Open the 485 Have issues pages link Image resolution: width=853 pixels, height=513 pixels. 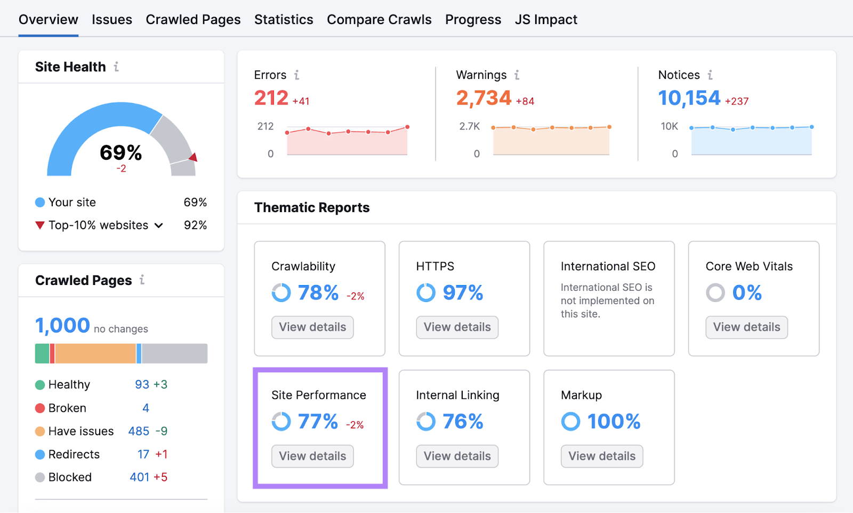click(139, 431)
